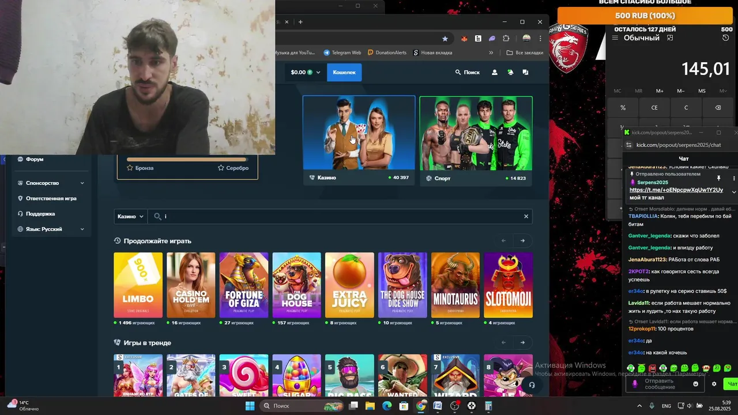Viewport: 738px width, 415px height.
Task: Go to previous Продолжайте играть games
Action: [x=503, y=240]
